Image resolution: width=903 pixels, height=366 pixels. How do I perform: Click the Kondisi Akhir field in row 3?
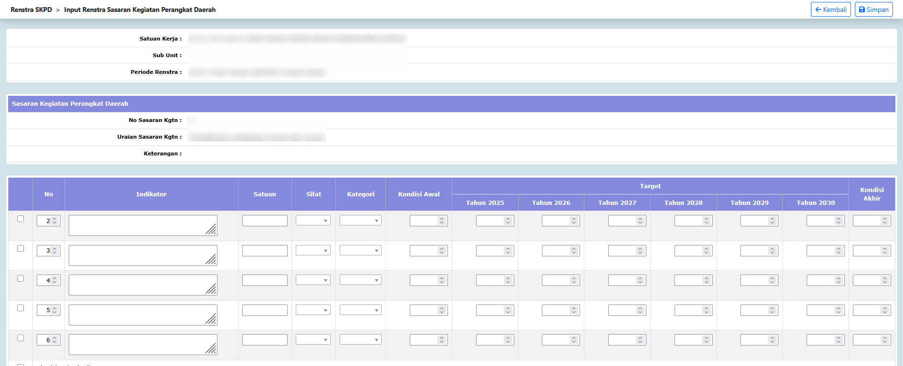pos(872,251)
